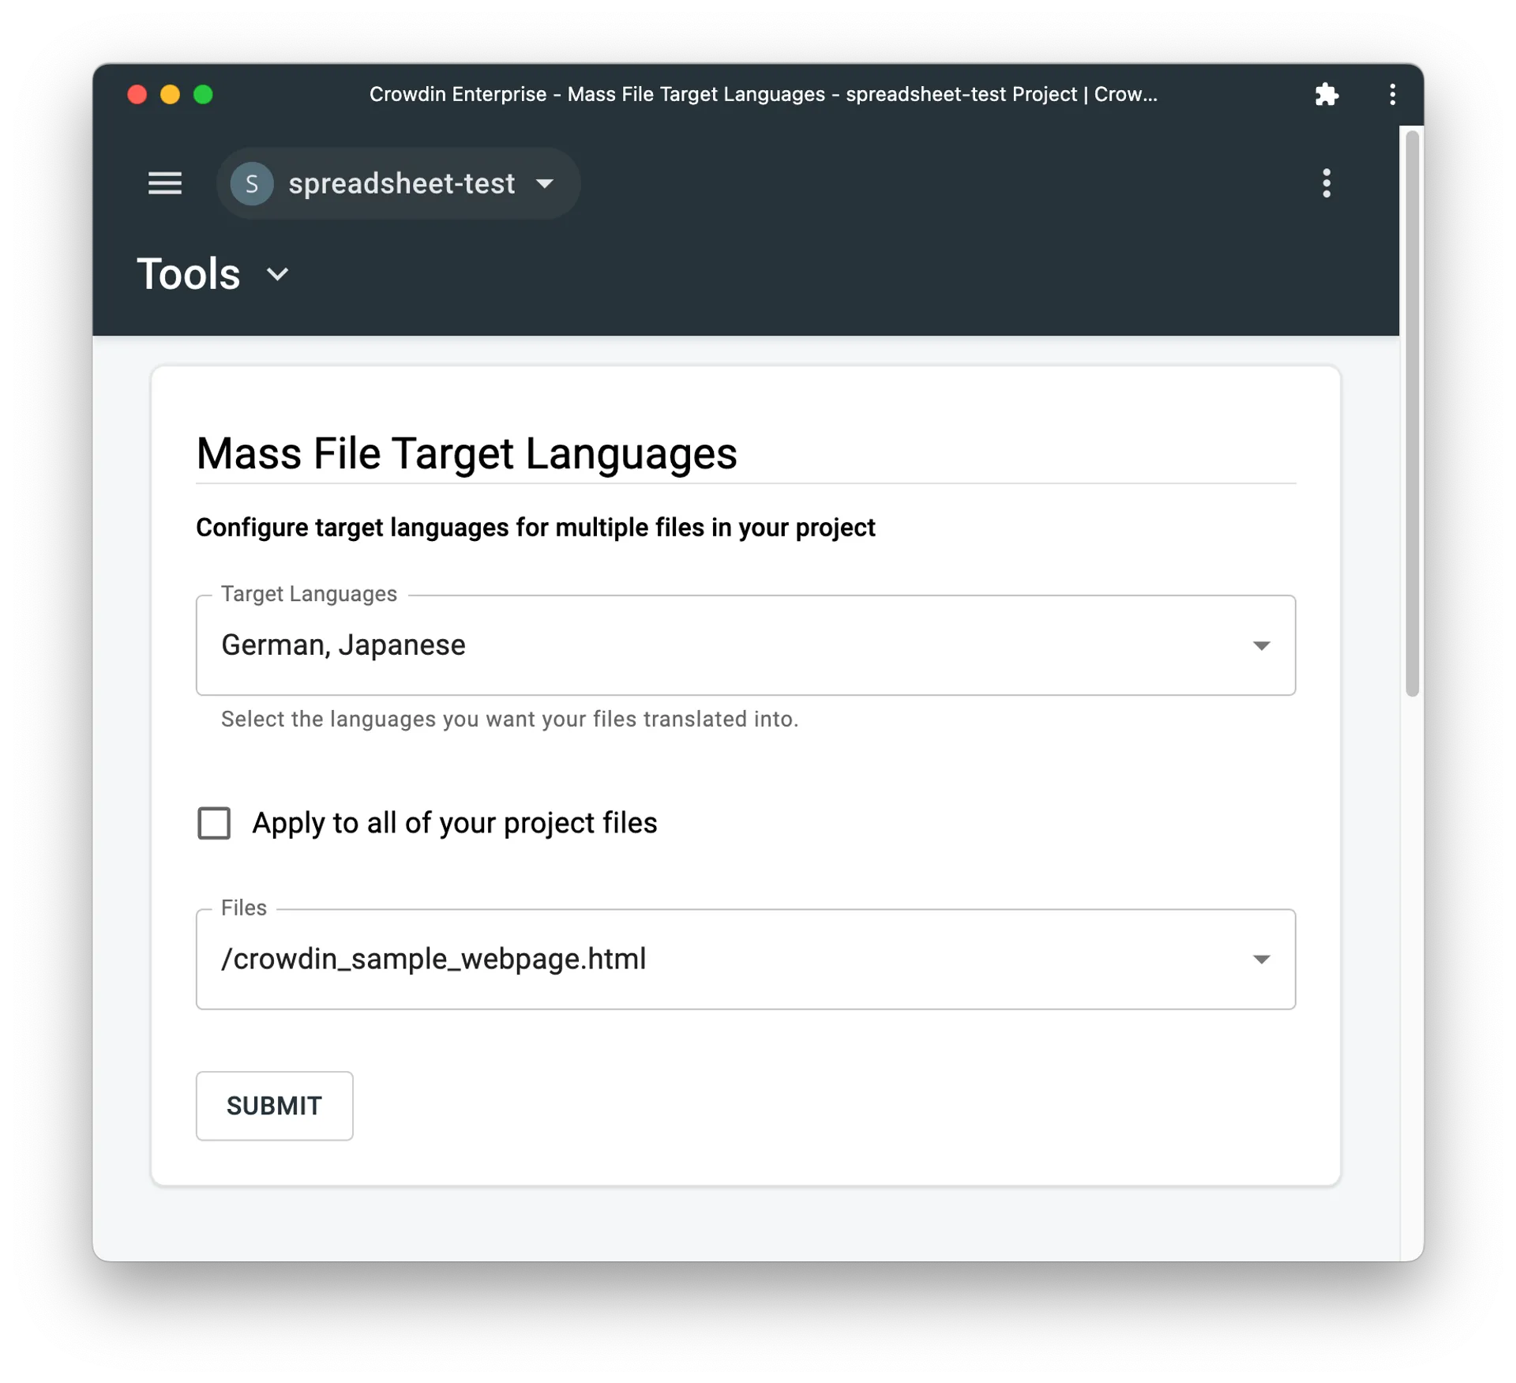Image resolution: width=1516 pixels, height=1383 pixels.
Task: Click the S project avatar
Action: pyautogui.click(x=252, y=183)
